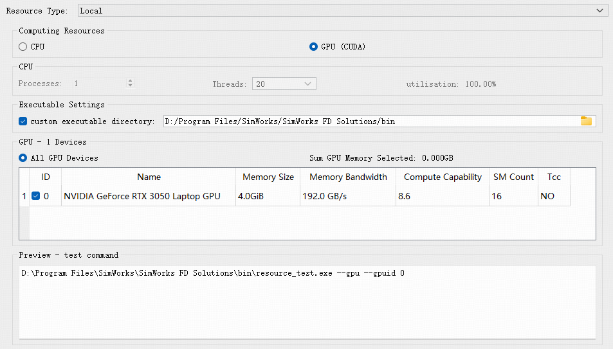The image size is (613, 349).
Task: Click the Tcc column header
Action: [x=554, y=177]
